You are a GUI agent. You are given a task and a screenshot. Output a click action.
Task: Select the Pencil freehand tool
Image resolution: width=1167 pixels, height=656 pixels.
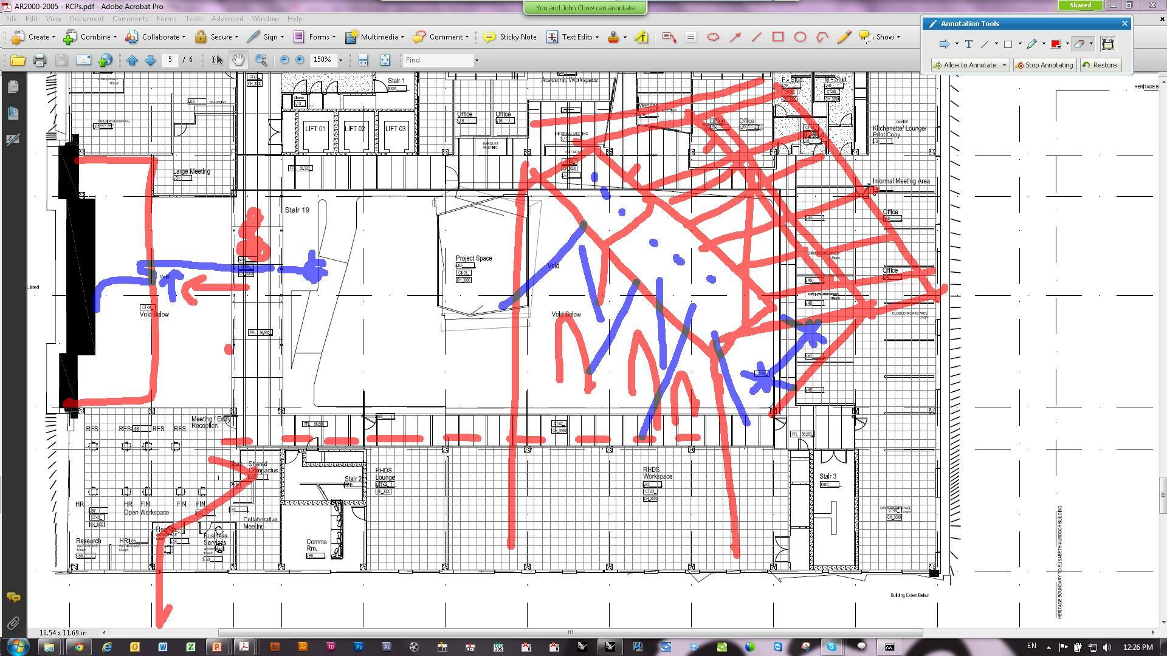[844, 37]
